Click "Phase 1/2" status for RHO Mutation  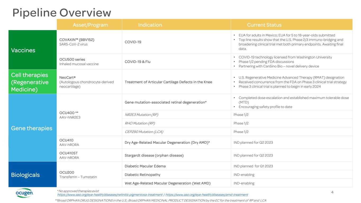tap(241, 123)
